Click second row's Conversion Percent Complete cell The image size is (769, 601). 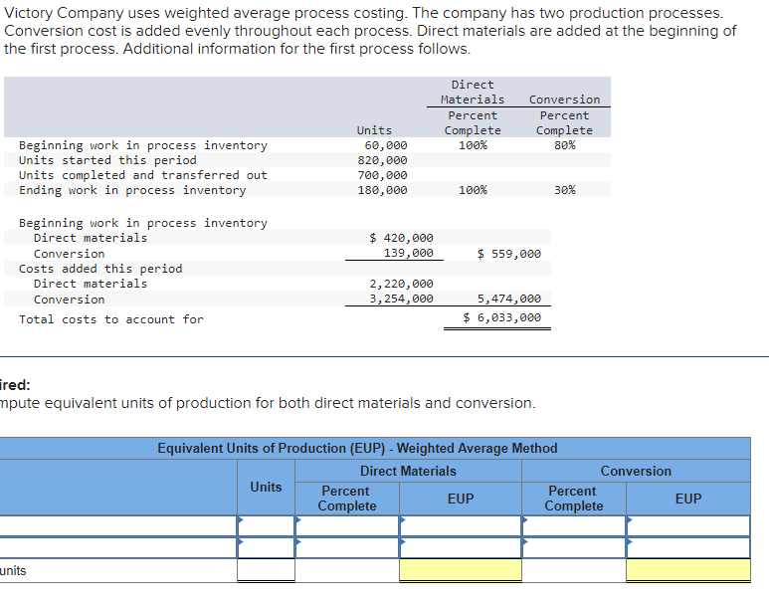coord(574,547)
